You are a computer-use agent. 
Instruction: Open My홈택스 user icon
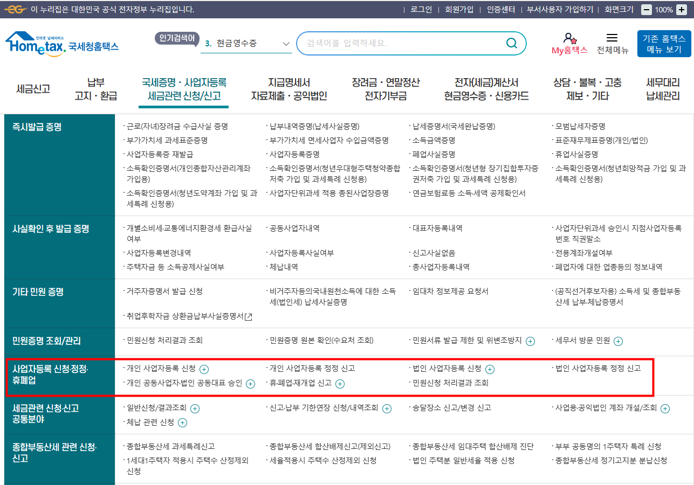(x=569, y=38)
